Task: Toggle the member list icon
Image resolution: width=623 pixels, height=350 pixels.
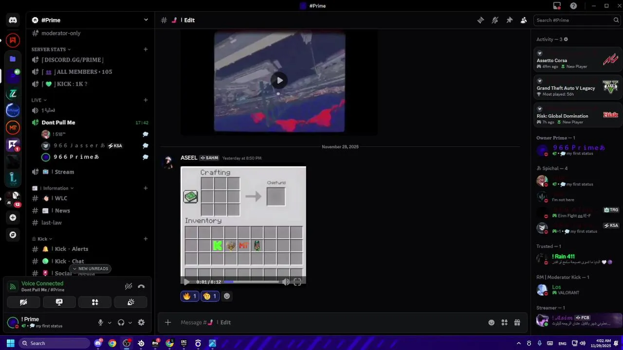Action: [x=524, y=20]
